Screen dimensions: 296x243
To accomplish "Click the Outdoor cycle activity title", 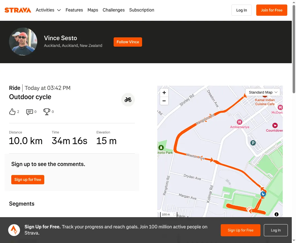I will (30, 97).
